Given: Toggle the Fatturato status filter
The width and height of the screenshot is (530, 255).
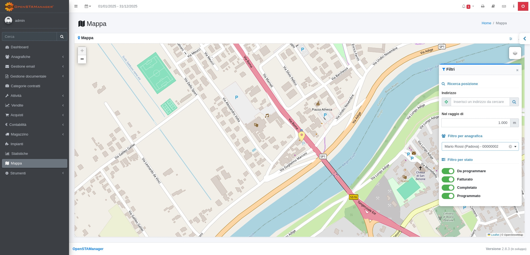Looking at the screenshot, I should pos(448,179).
